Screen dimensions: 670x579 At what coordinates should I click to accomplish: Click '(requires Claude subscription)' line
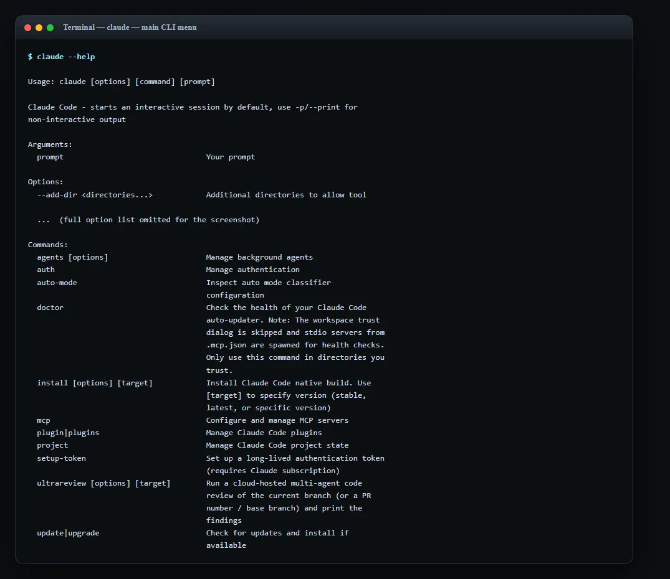click(272, 471)
